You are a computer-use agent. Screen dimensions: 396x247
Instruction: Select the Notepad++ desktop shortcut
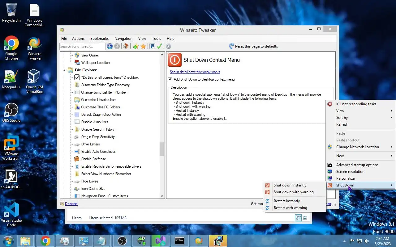pyautogui.click(x=11, y=79)
